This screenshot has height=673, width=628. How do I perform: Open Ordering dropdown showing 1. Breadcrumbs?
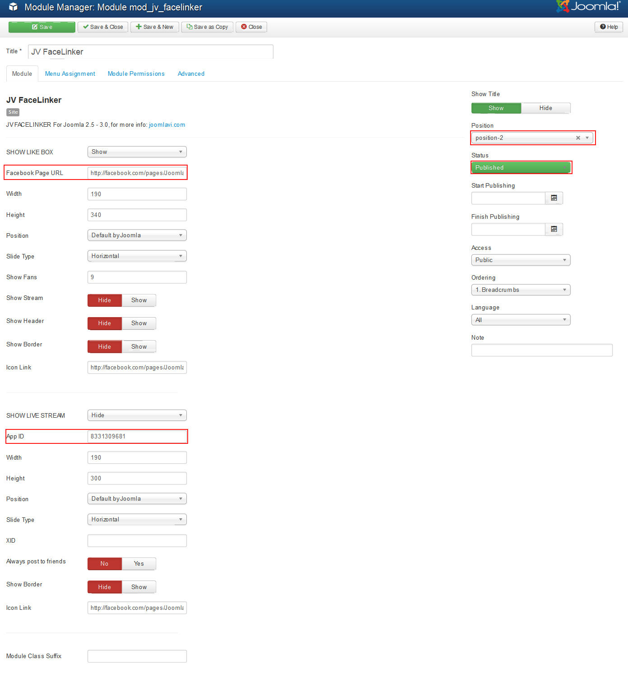[521, 290]
